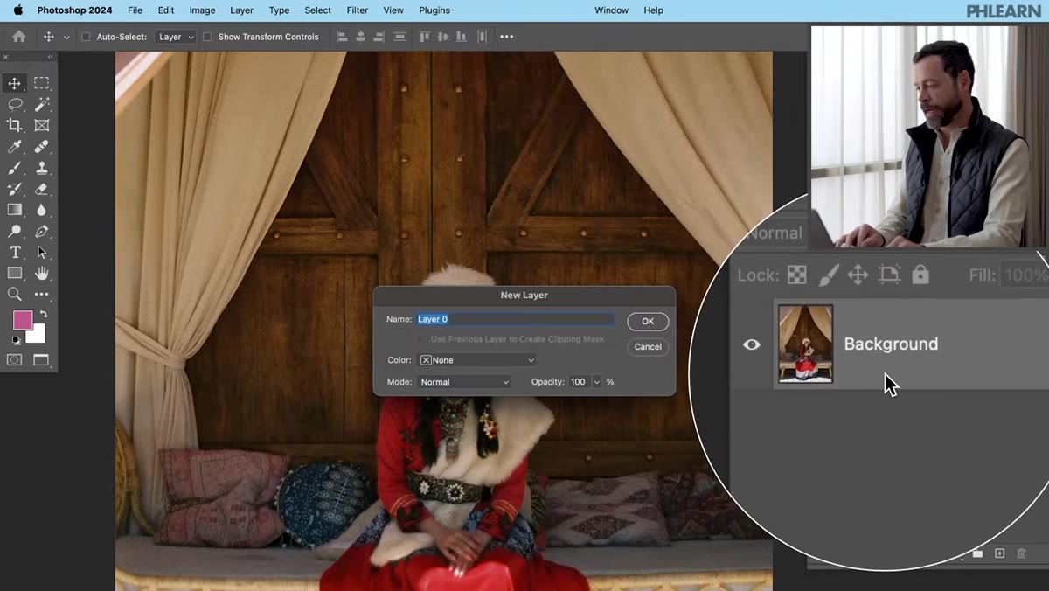Open the Layer menu
The width and height of the screenshot is (1049, 591).
[241, 10]
